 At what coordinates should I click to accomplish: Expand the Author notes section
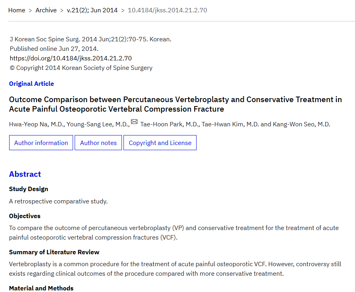click(98, 143)
